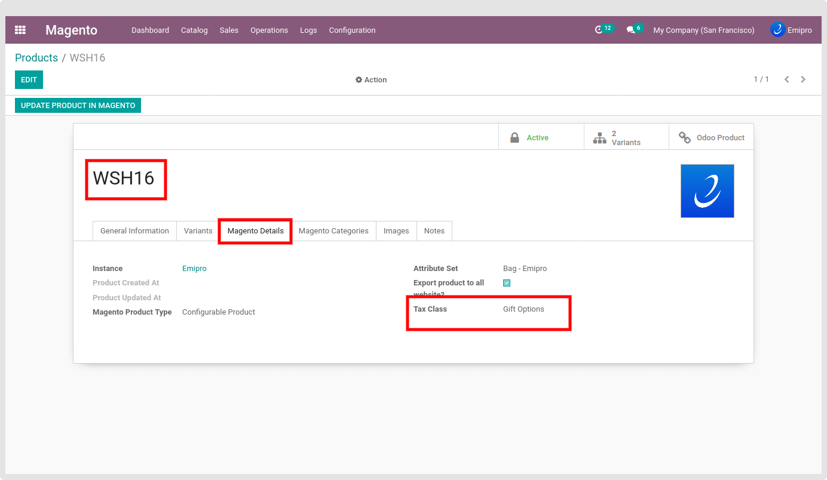The height and width of the screenshot is (480, 827).
Task: Open the Sales menu
Action: pos(229,30)
